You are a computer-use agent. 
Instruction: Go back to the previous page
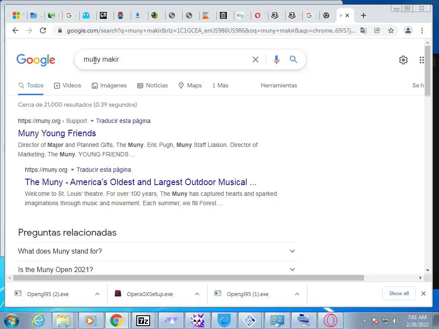[x=15, y=30]
